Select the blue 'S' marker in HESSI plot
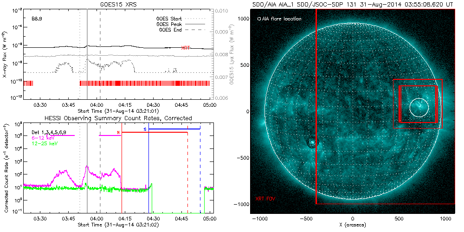464x232 pixels. coord(145,129)
